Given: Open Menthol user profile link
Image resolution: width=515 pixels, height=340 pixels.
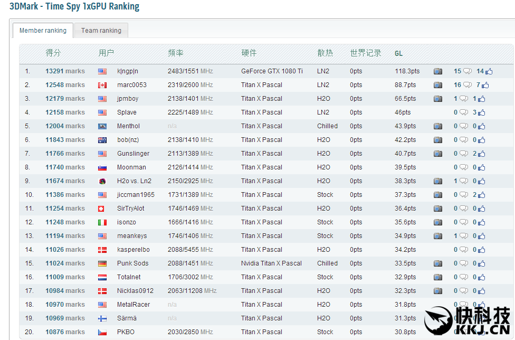Looking at the screenshot, I should click(x=128, y=126).
